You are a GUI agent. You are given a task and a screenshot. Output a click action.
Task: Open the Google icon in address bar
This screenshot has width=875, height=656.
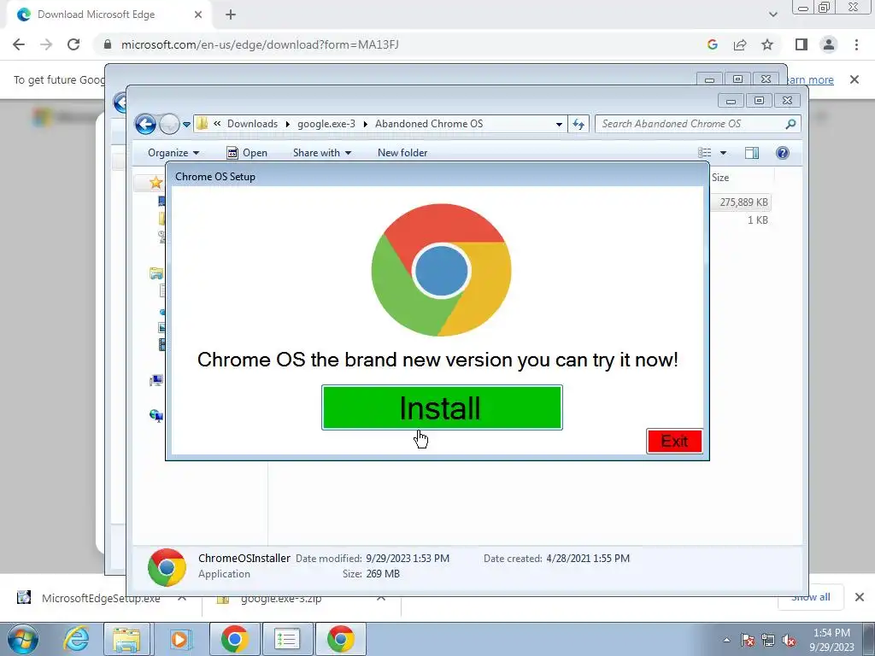pyautogui.click(x=712, y=44)
